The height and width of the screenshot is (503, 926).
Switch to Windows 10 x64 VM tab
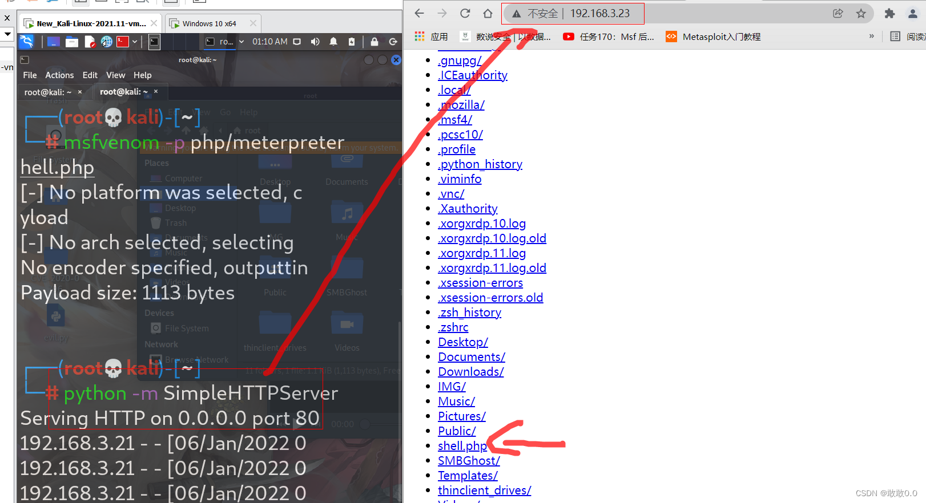click(209, 23)
